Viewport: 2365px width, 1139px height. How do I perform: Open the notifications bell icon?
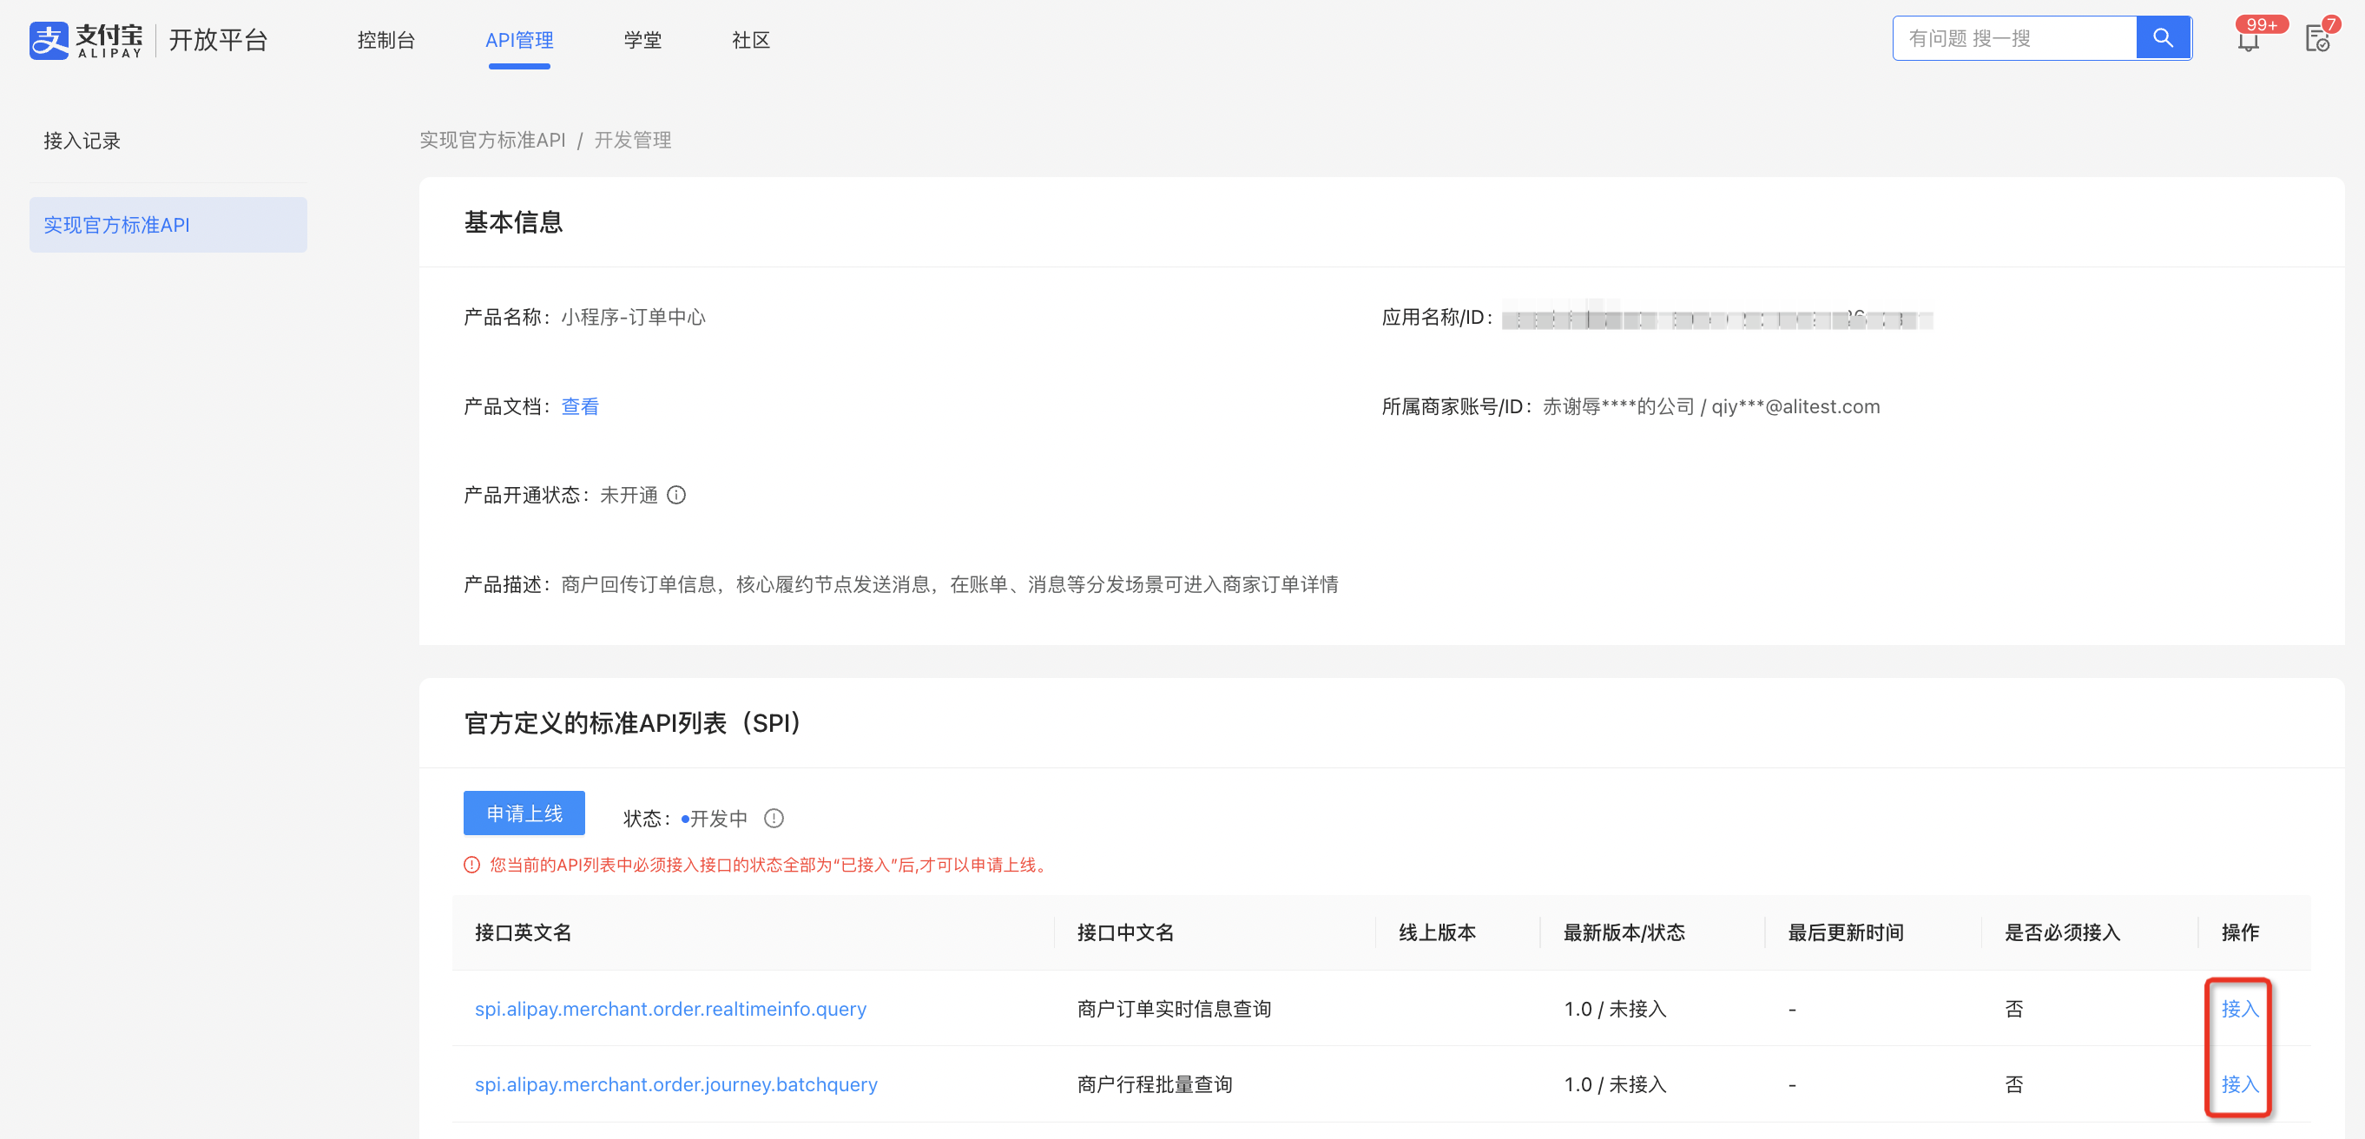[2248, 41]
